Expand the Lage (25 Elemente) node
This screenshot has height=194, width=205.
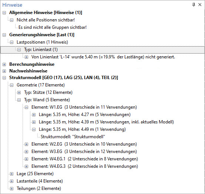12,174
